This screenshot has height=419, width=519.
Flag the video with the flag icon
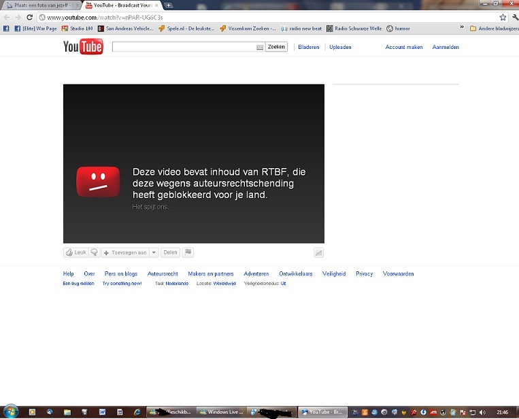tap(188, 252)
